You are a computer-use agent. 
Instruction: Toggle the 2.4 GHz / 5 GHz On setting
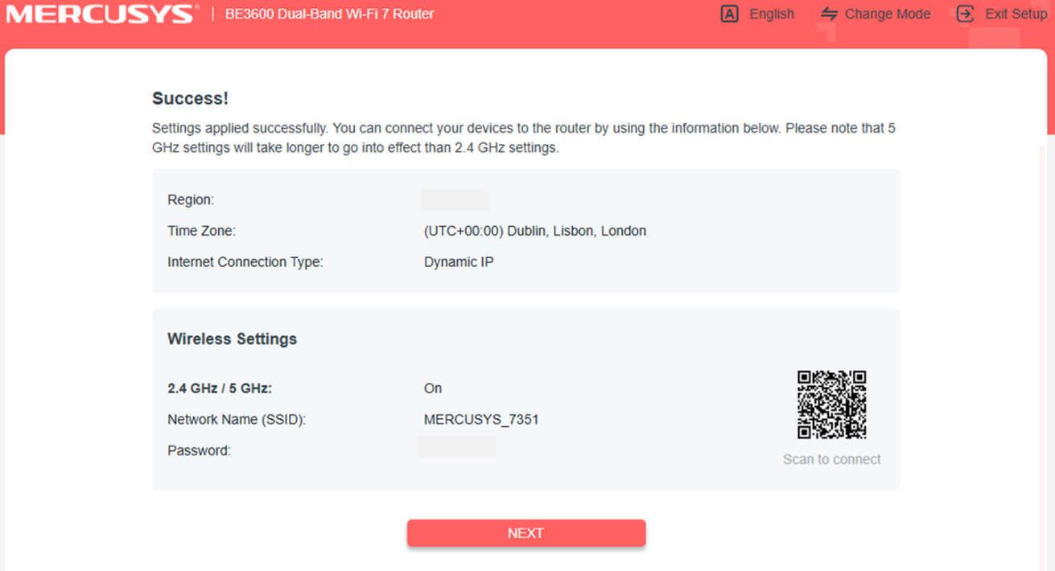tap(432, 388)
